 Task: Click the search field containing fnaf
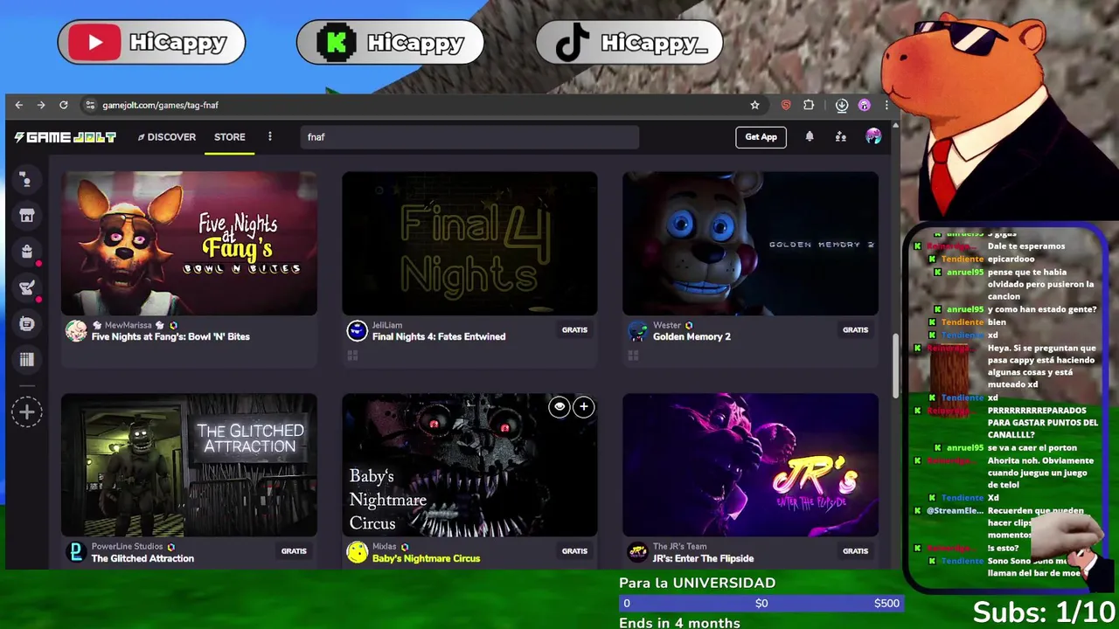tap(470, 137)
